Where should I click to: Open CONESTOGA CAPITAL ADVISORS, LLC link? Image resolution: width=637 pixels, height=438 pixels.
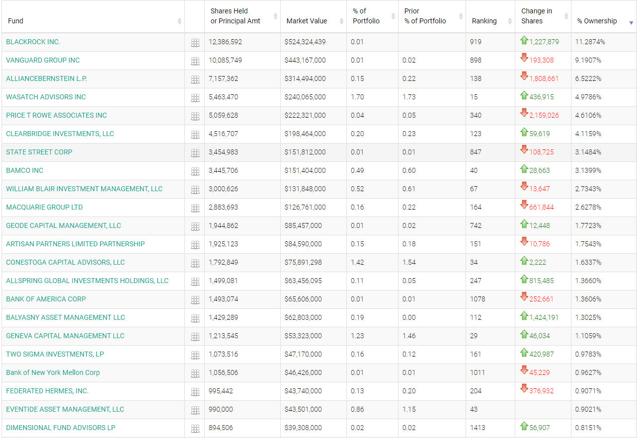pos(66,262)
